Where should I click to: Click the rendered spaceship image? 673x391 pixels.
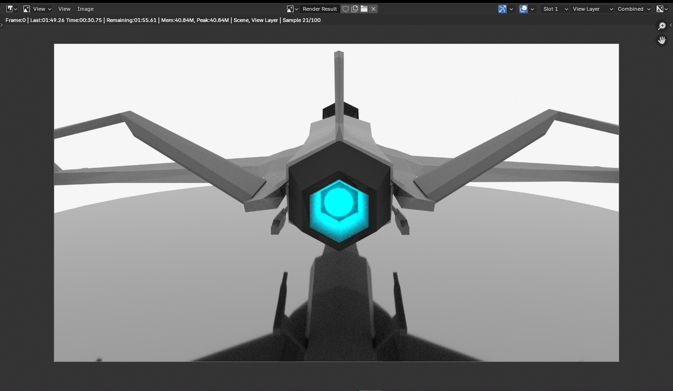336,203
